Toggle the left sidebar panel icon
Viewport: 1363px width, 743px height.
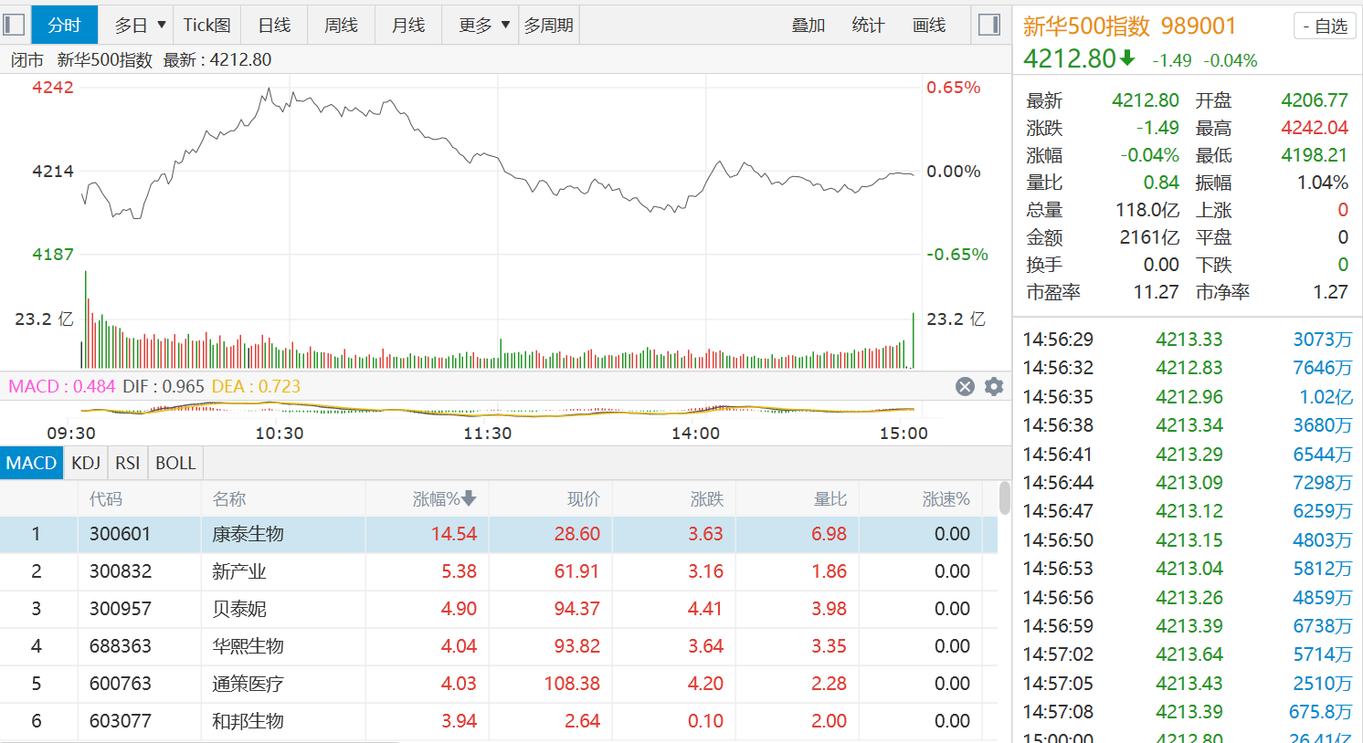pos(14,25)
